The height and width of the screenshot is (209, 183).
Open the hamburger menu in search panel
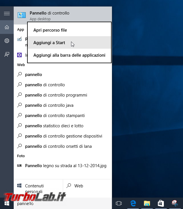tap(7, 14)
